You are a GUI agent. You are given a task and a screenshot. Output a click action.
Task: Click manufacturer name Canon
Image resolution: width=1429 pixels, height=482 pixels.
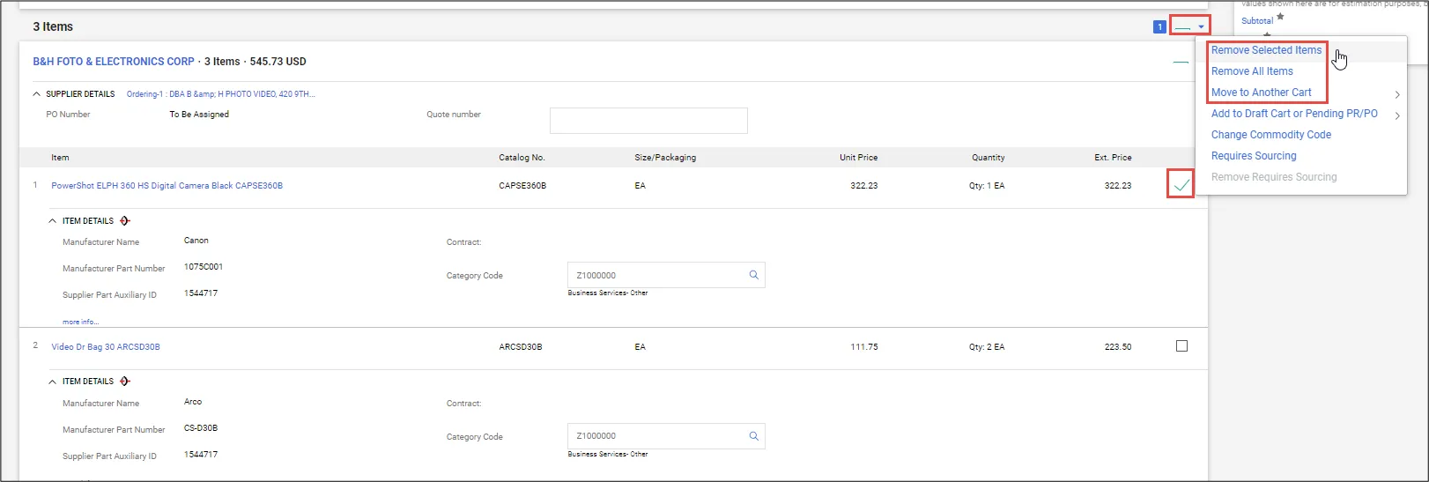(x=196, y=241)
